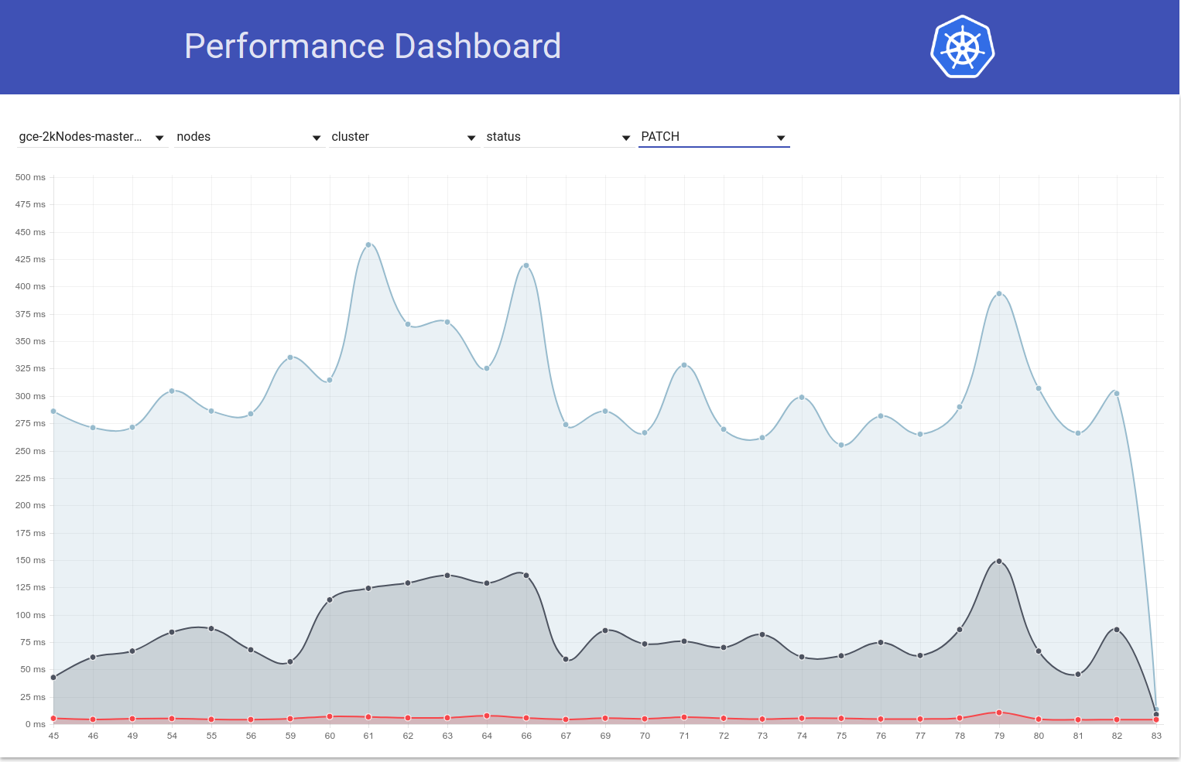Viewport: 1181px width, 762px height.
Task: Click the 250 ms y-axis label
Action: click(30, 451)
